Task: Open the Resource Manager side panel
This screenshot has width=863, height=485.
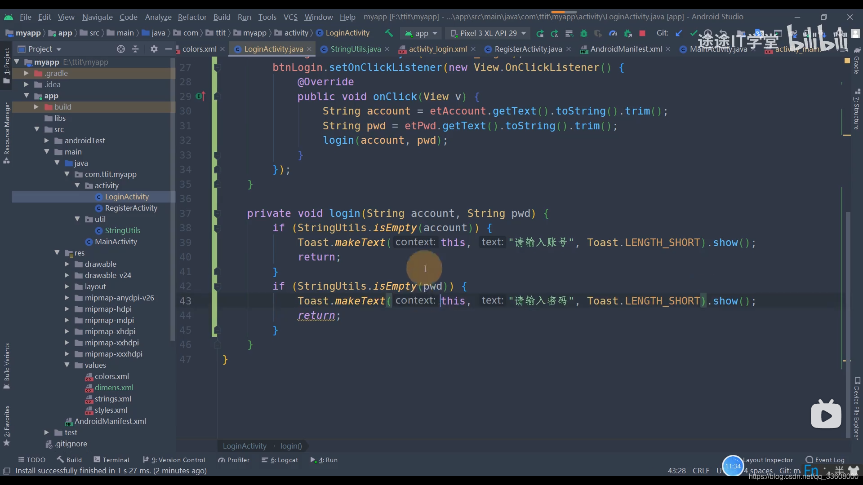Action: point(7,133)
